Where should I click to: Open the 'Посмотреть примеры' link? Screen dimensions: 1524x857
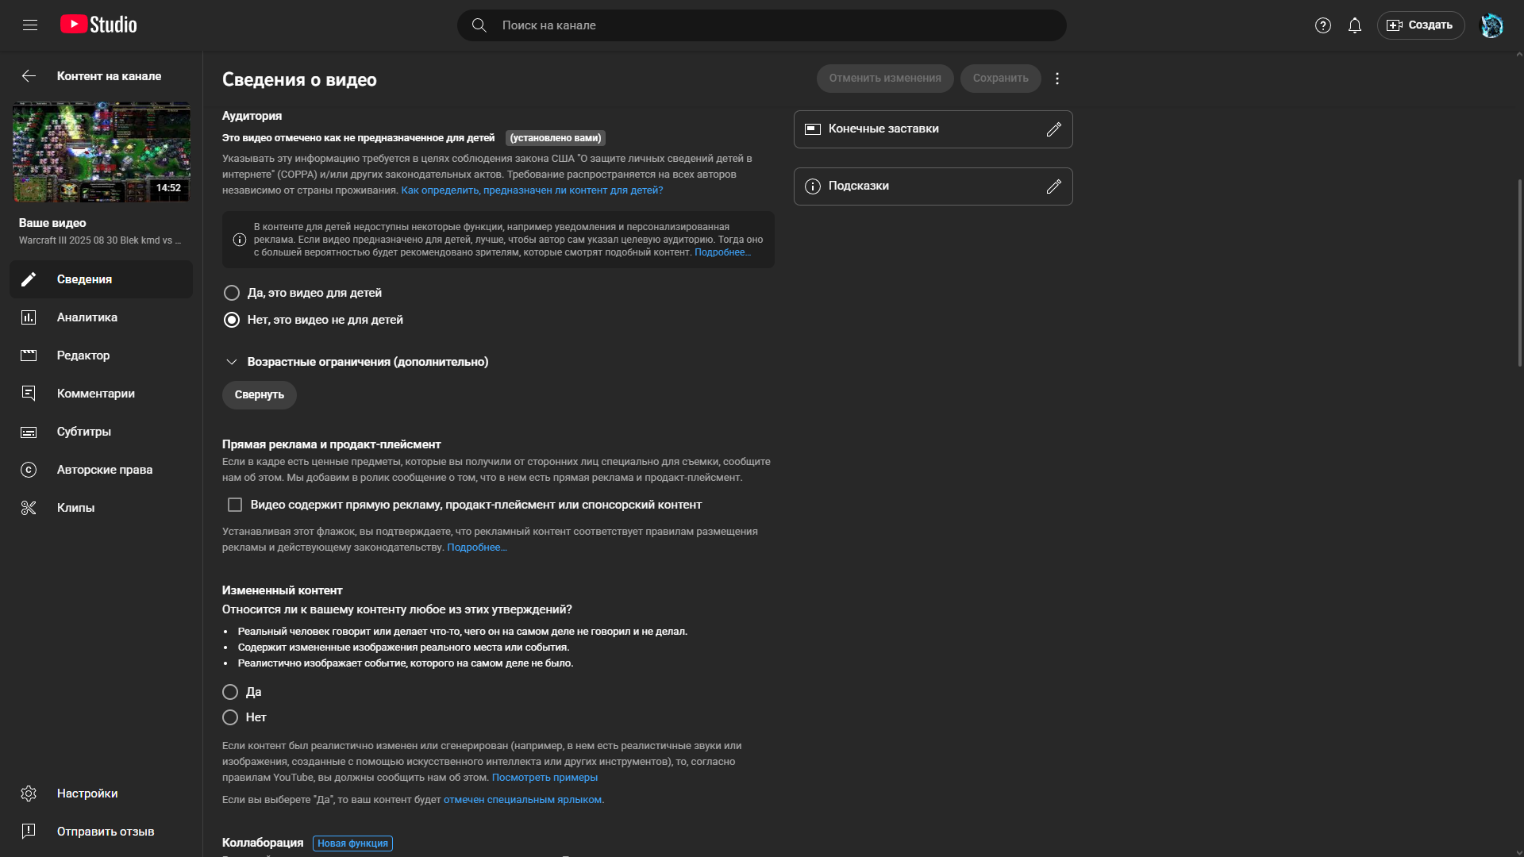[545, 778]
